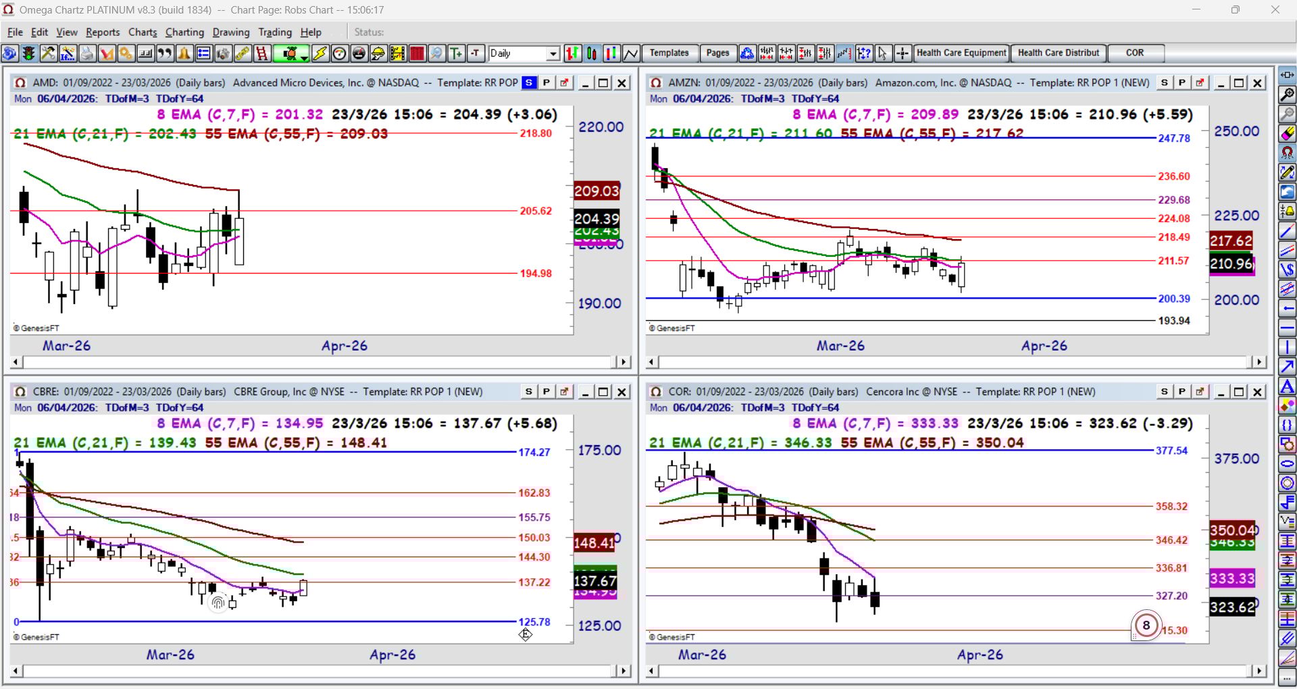Select the trend line drawing tool
1297x689 pixels.
(x=1287, y=232)
